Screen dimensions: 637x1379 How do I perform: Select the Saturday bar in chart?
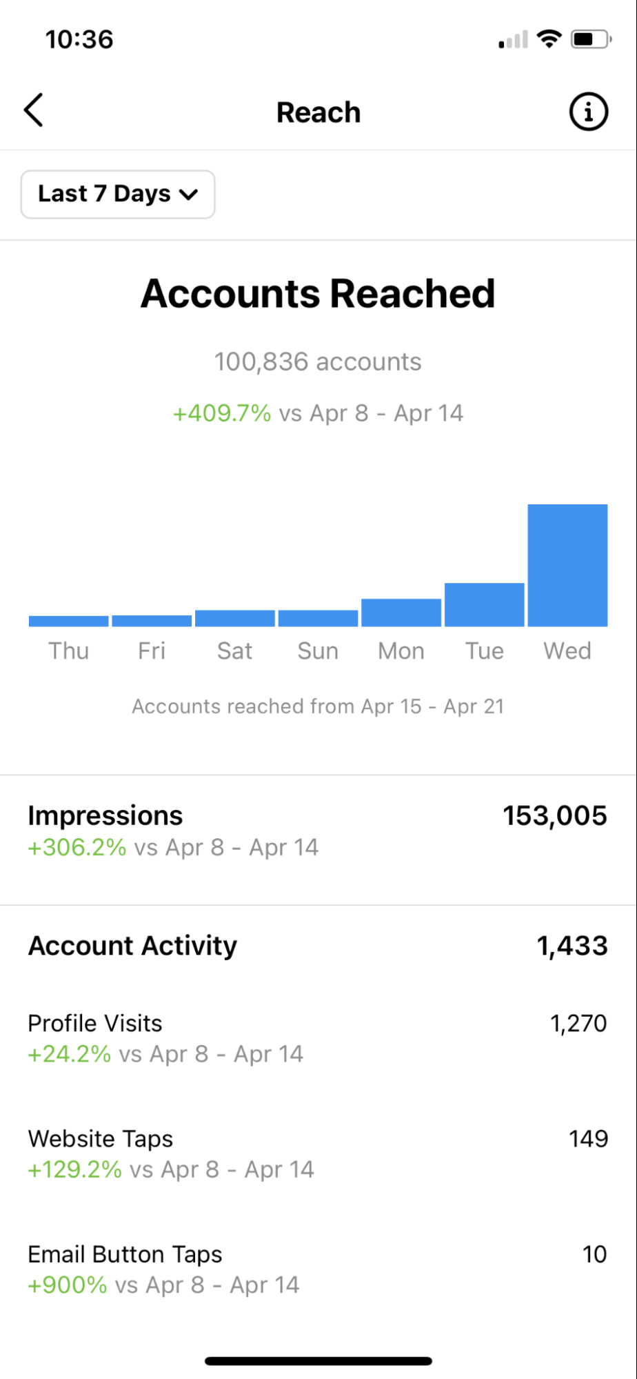[235, 618]
